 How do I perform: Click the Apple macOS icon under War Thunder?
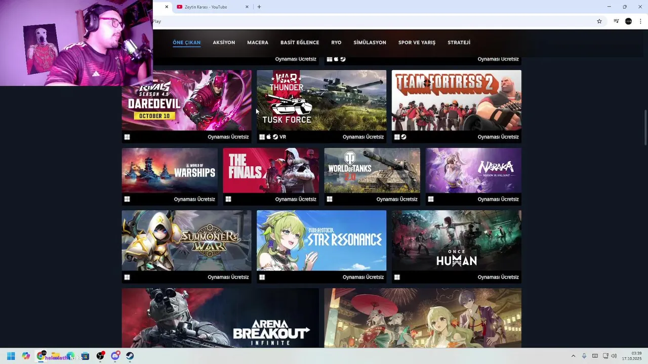tap(269, 137)
